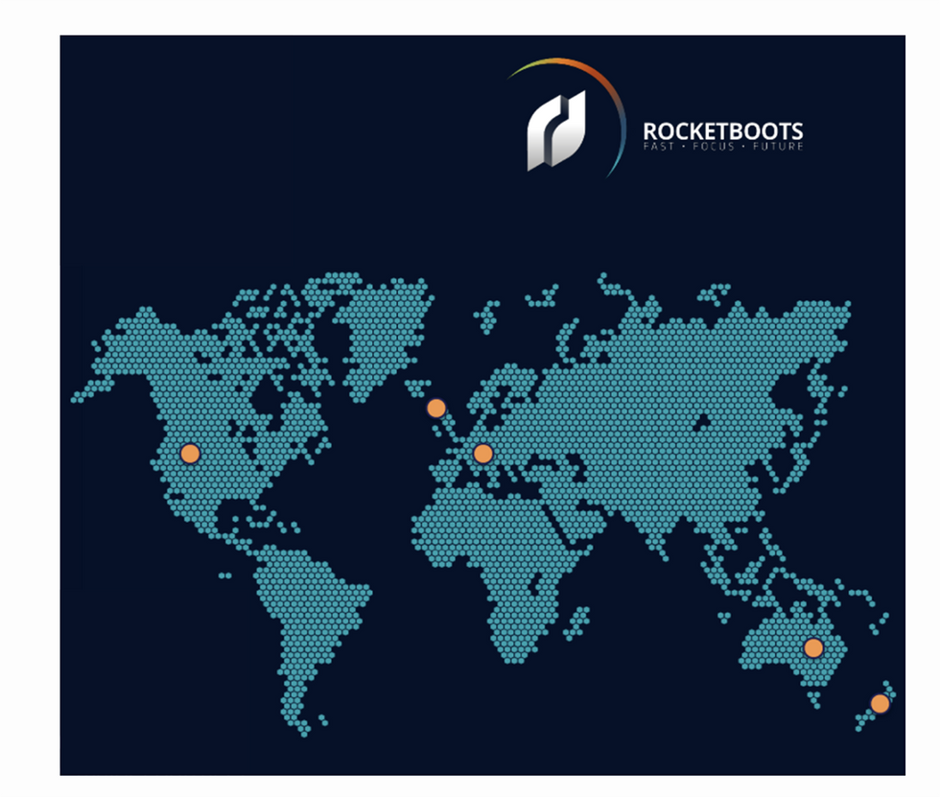Select the orange marker on eastern Australia
940x797 pixels.
pos(813,647)
